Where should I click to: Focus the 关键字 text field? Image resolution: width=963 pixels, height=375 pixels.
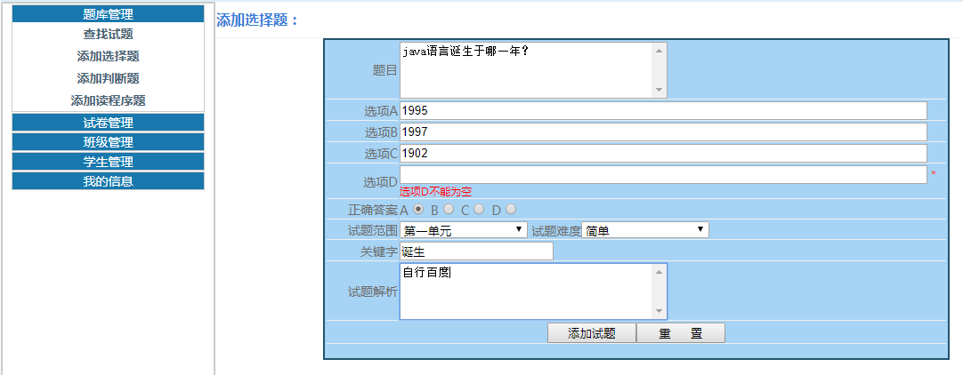click(476, 251)
